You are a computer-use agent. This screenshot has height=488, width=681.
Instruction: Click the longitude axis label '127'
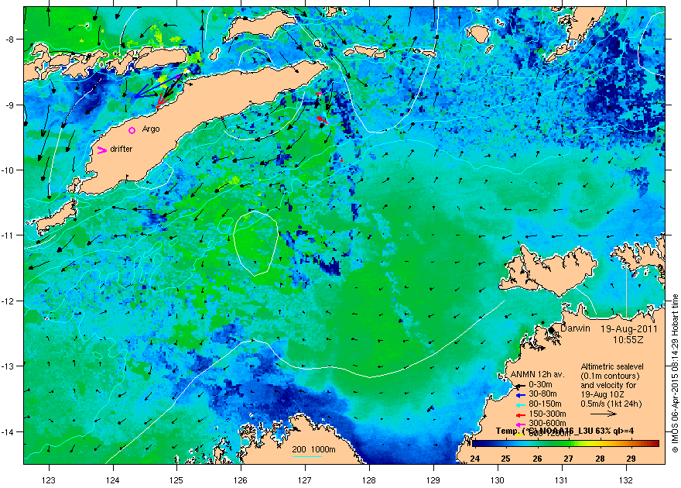tap(305, 480)
